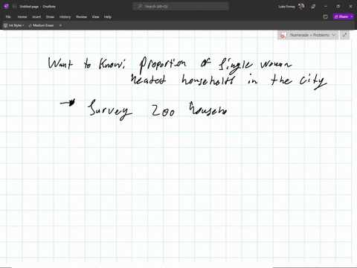Open the Numerade > Problems notebook dropdown
Viewport: 357px width, 268px height.
coord(333,35)
